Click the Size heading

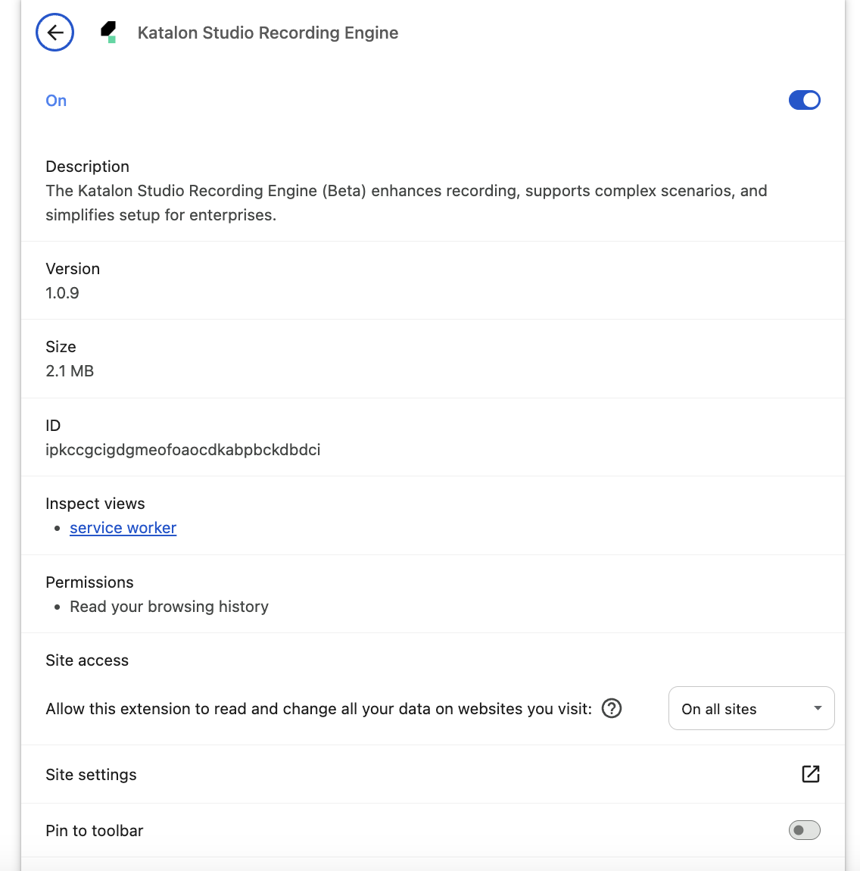coord(61,346)
